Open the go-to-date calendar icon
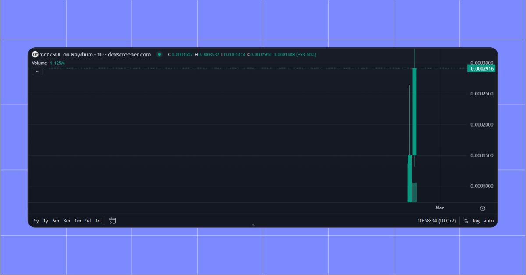 (x=112, y=221)
